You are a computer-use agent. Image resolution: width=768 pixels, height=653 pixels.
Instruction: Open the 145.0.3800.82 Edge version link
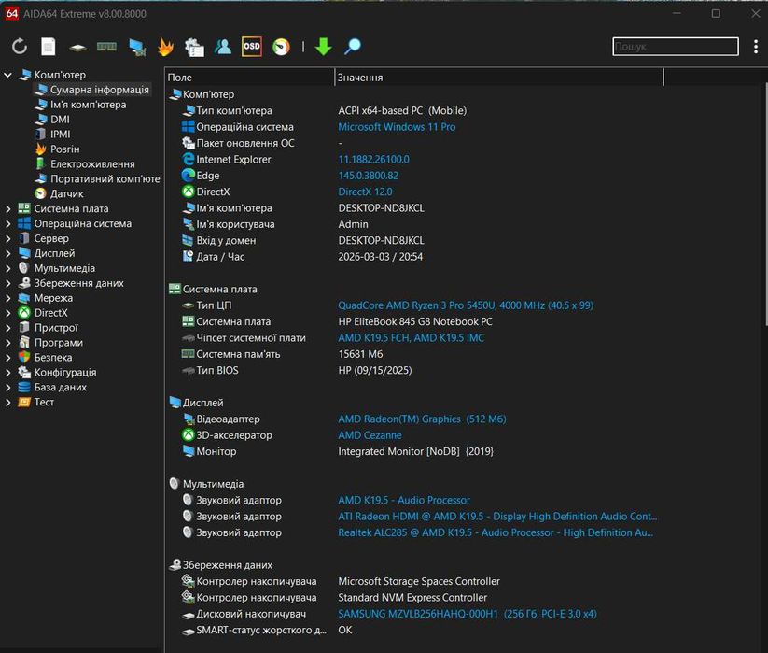coord(369,176)
